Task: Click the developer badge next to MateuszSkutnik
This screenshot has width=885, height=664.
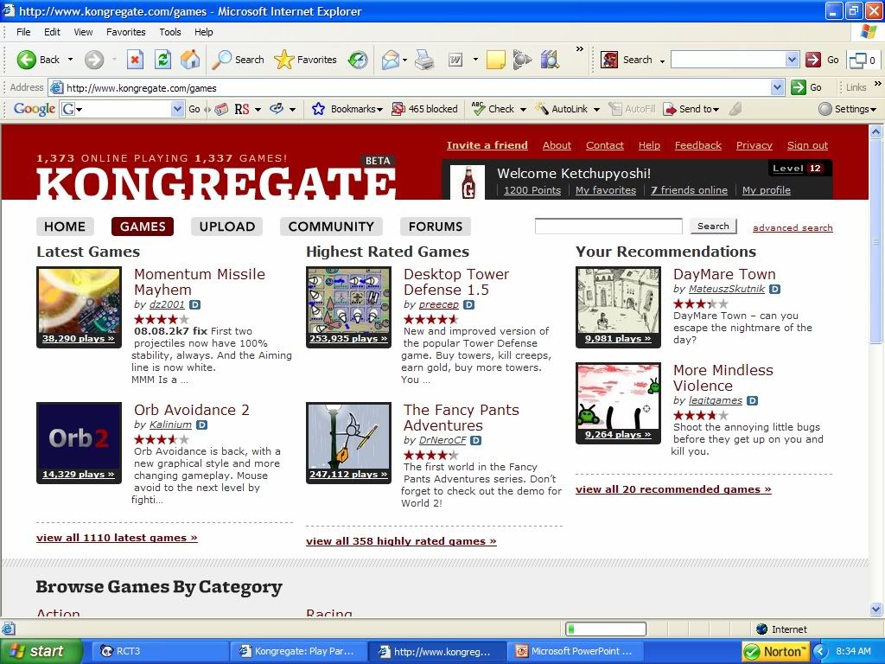Action: 775,289
